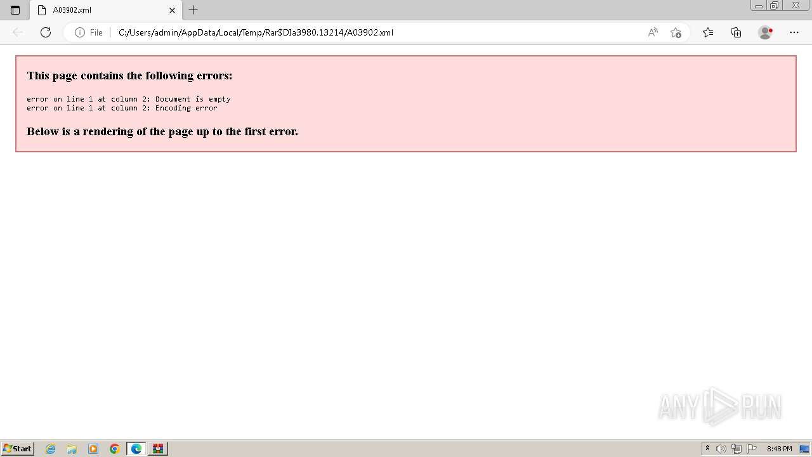The height and width of the screenshot is (457, 812).
Task: Close the browser window
Action: click(796, 6)
